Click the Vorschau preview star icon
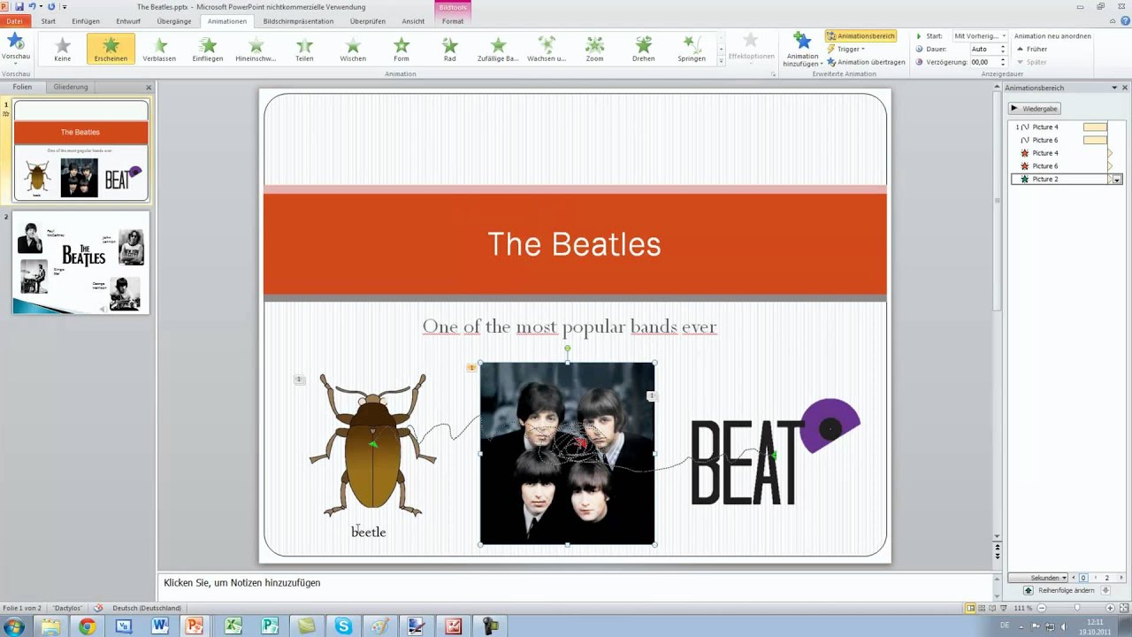 16,42
